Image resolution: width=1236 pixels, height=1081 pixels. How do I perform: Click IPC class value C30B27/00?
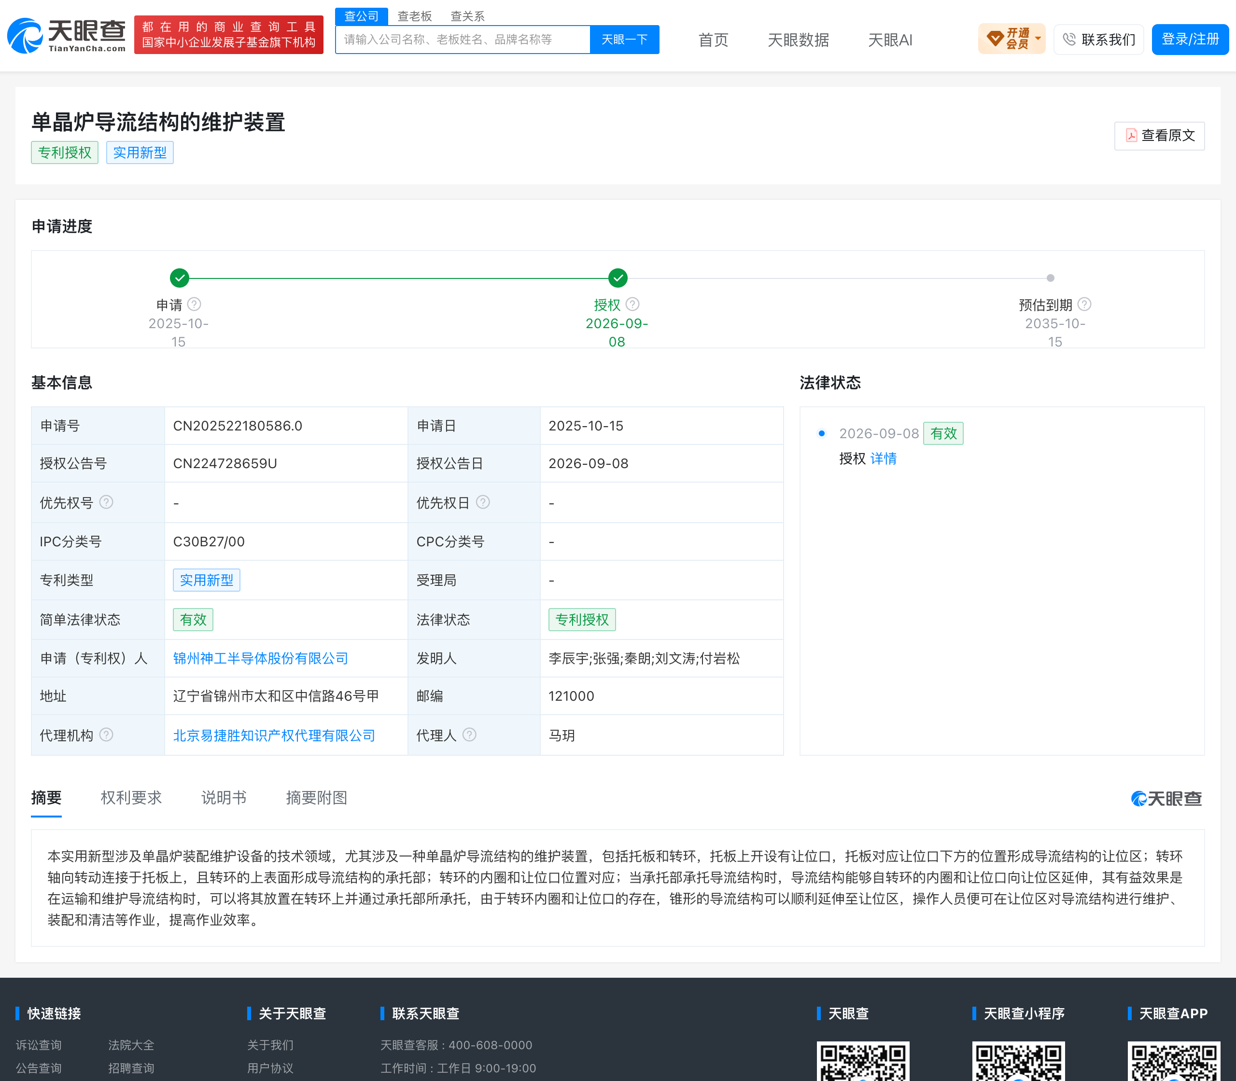tap(209, 541)
